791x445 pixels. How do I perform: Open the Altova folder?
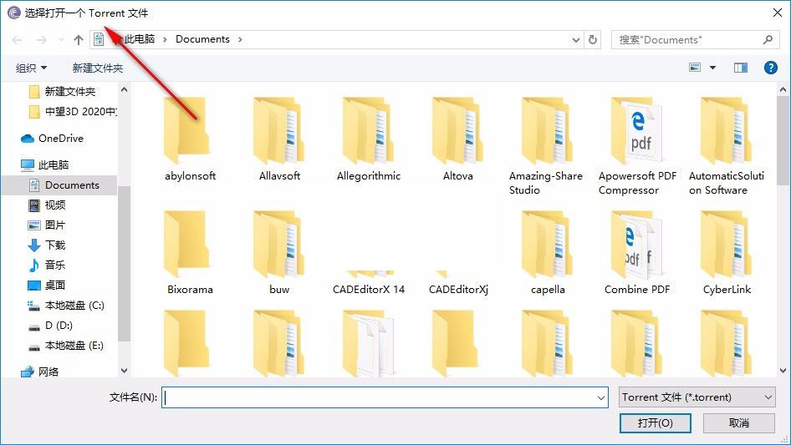coord(457,139)
